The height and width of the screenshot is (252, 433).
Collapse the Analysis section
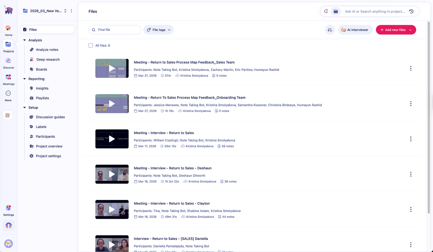click(25, 40)
